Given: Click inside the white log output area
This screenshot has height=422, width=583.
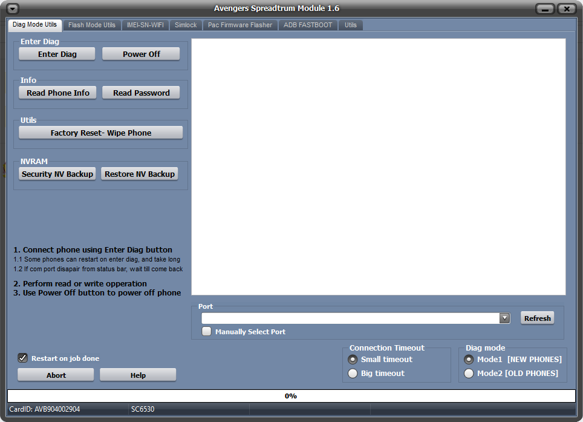Looking at the screenshot, I should (379, 166).
